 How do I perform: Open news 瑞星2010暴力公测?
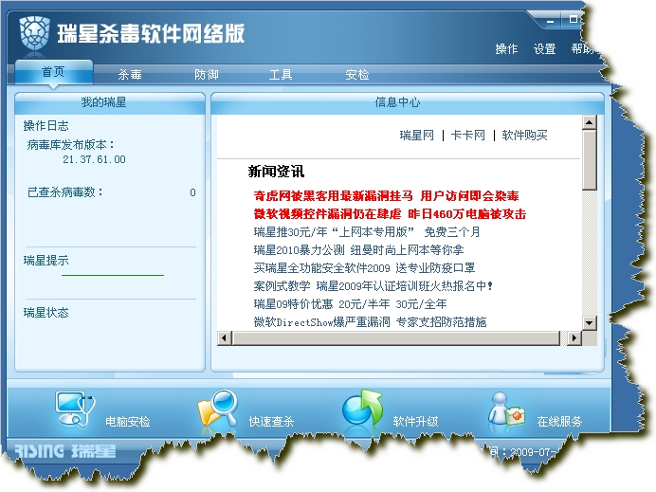pyautogui.click(x=359, y=249)
